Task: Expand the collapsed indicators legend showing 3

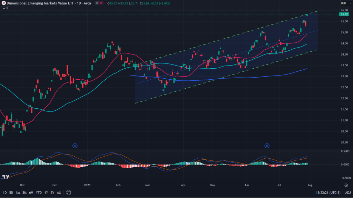Action: (5, 8)
